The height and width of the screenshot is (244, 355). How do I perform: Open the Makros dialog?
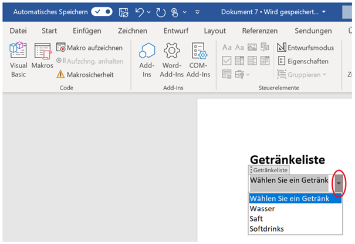pos(42,56)
